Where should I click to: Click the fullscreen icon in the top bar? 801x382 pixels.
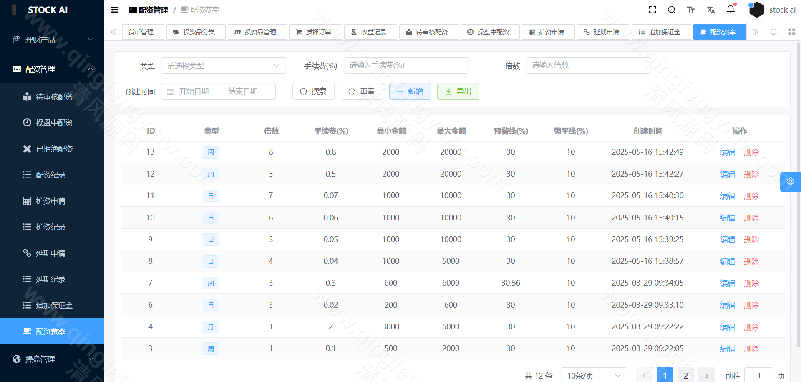tap(652, 9)
